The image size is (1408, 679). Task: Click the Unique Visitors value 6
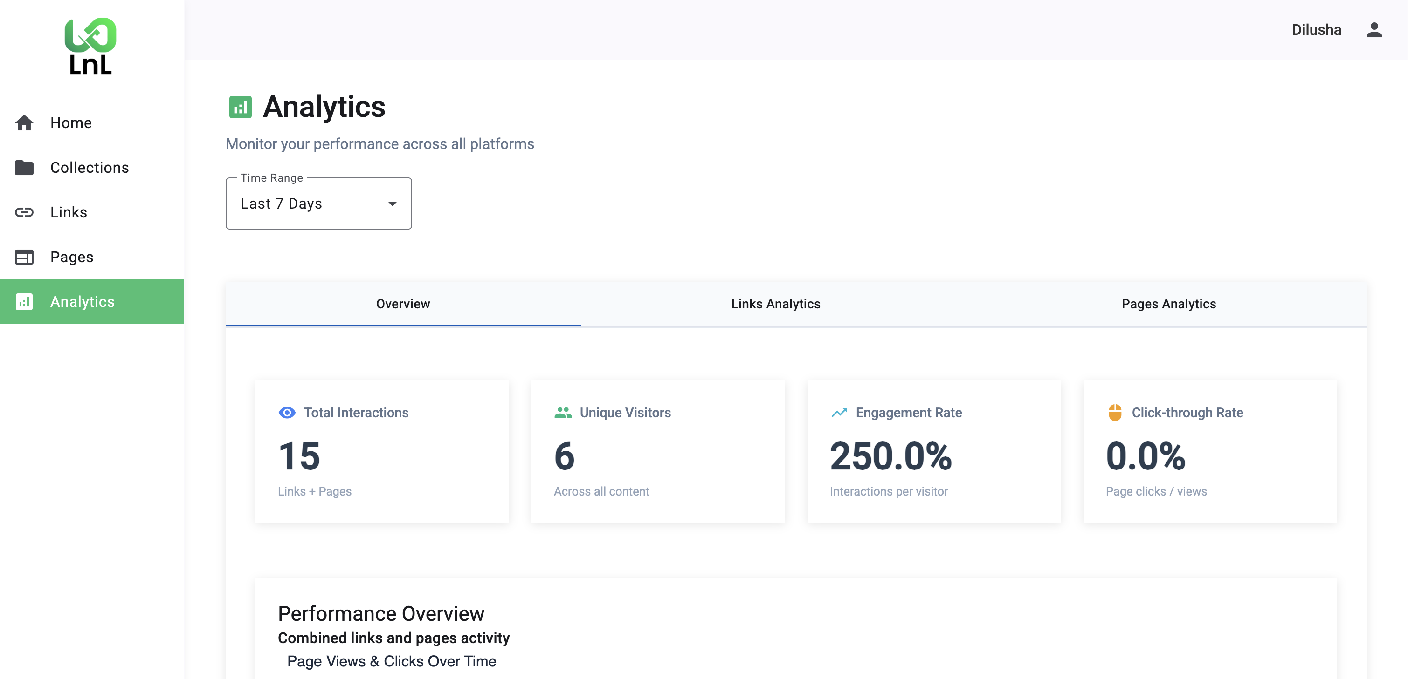click(564, 456)
